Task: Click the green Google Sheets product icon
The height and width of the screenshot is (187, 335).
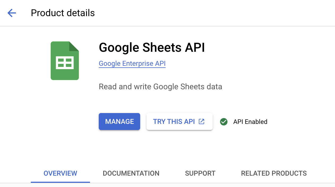Action: click(x=65, y=61)
